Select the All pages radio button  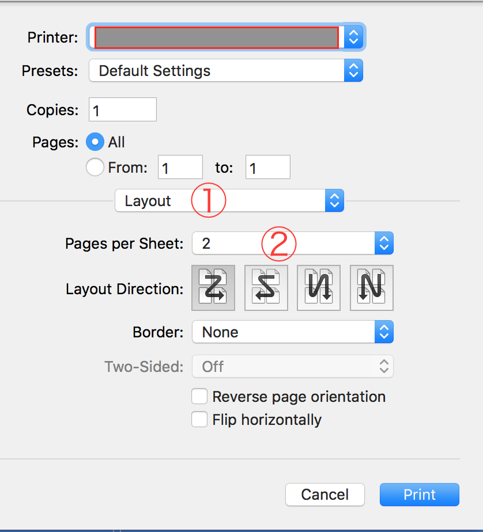coord(95,142)
